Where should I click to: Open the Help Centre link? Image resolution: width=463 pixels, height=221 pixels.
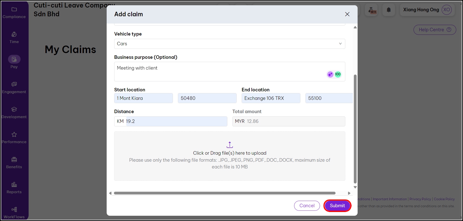tap(434, 30)
